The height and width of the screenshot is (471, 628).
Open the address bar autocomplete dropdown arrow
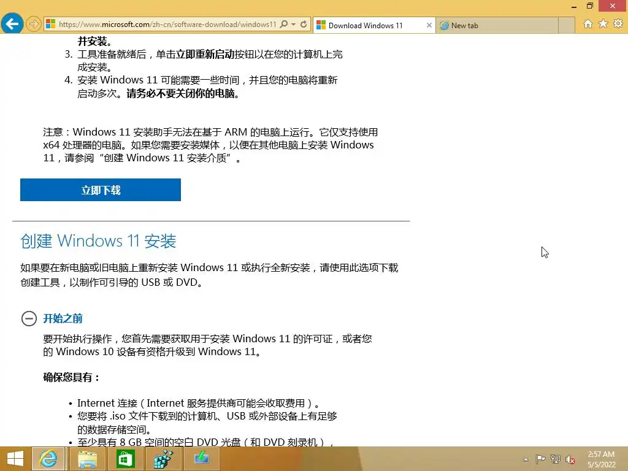(294, 24)
